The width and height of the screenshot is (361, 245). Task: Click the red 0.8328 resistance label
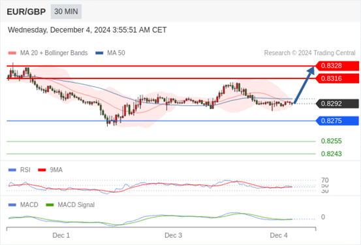coord(337,66)
